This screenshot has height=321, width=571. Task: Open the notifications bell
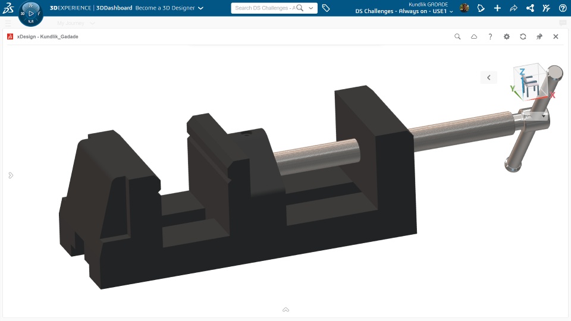481,8
